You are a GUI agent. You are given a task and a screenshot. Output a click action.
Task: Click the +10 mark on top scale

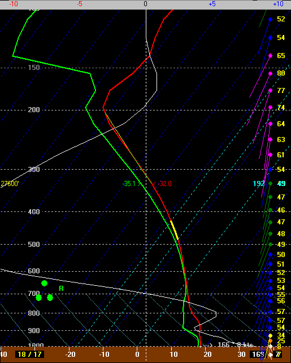(x=278, y=4)
